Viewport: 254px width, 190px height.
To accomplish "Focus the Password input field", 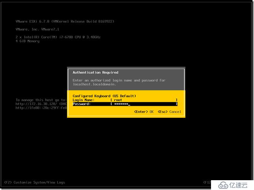I will [144, 104].
